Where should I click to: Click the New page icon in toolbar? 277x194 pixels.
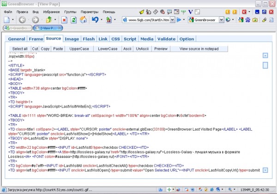point(7,20)
